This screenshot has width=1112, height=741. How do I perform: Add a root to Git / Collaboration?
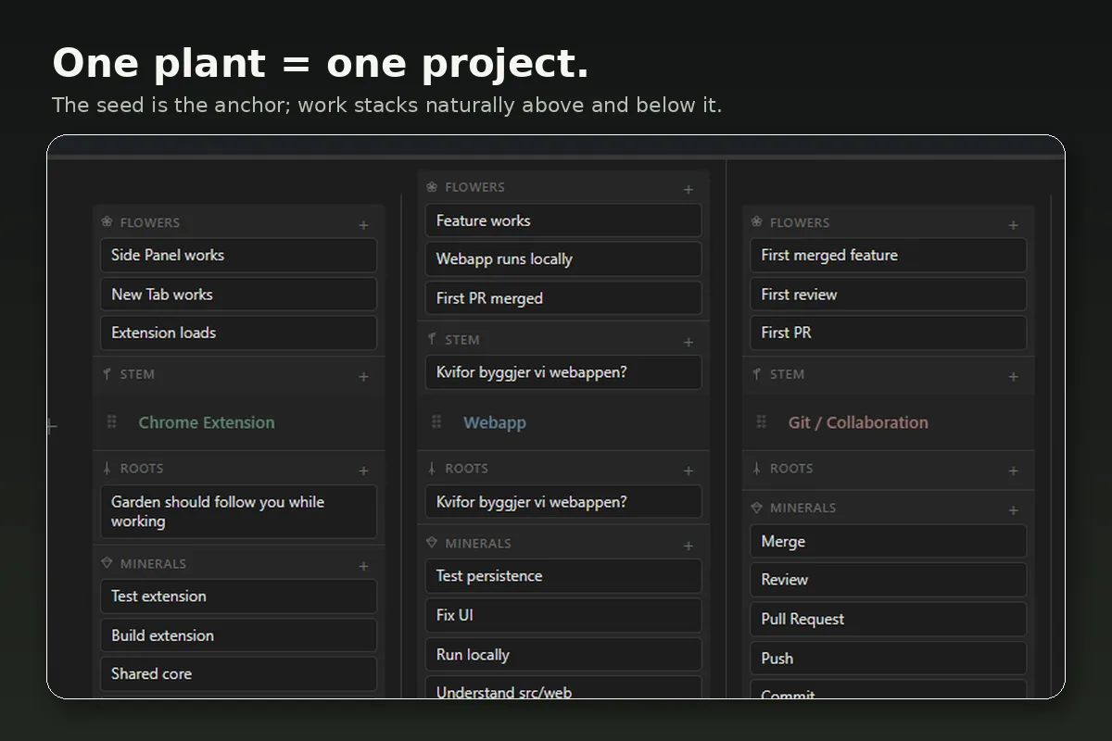point(1013,471)
